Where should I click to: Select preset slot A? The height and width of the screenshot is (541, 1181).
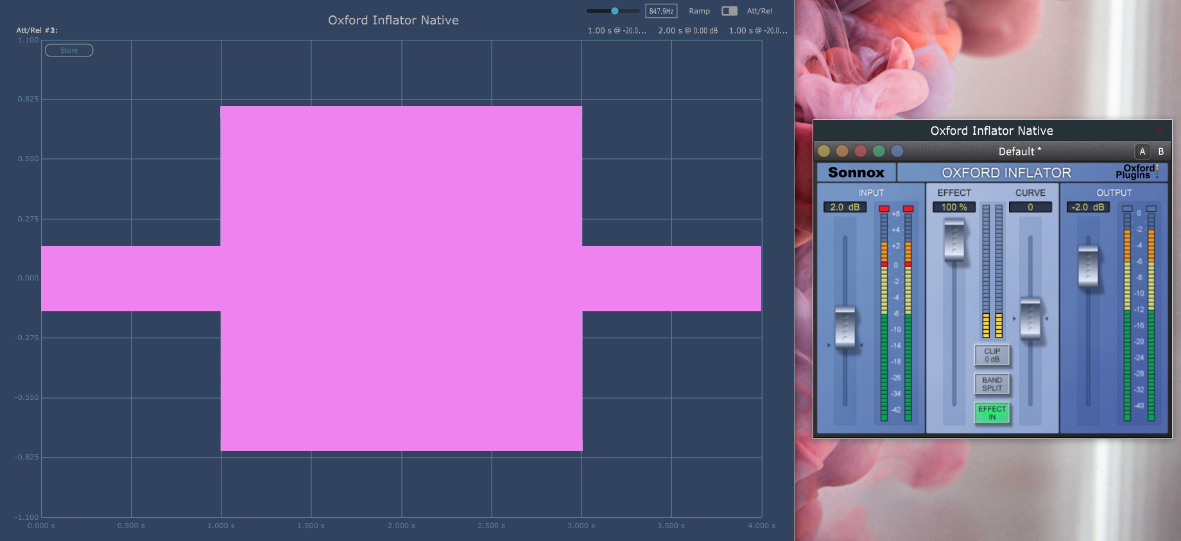coord(1142,151)
